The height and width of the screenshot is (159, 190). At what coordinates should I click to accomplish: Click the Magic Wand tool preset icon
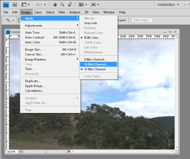tap(8, 20)
